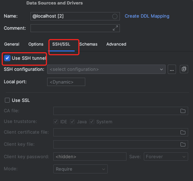
Task: Browse for Client key file folder icon
Action: [183, 144]
